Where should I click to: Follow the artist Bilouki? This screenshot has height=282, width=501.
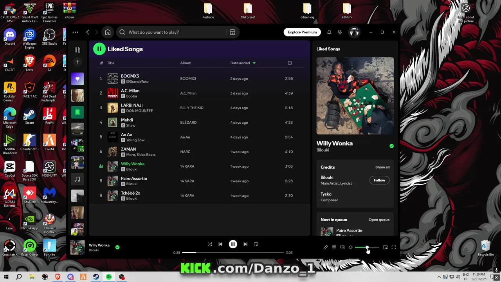379,180
